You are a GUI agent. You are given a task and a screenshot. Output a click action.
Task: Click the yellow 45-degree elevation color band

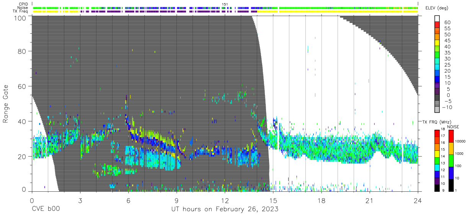[x=437, y=44]
